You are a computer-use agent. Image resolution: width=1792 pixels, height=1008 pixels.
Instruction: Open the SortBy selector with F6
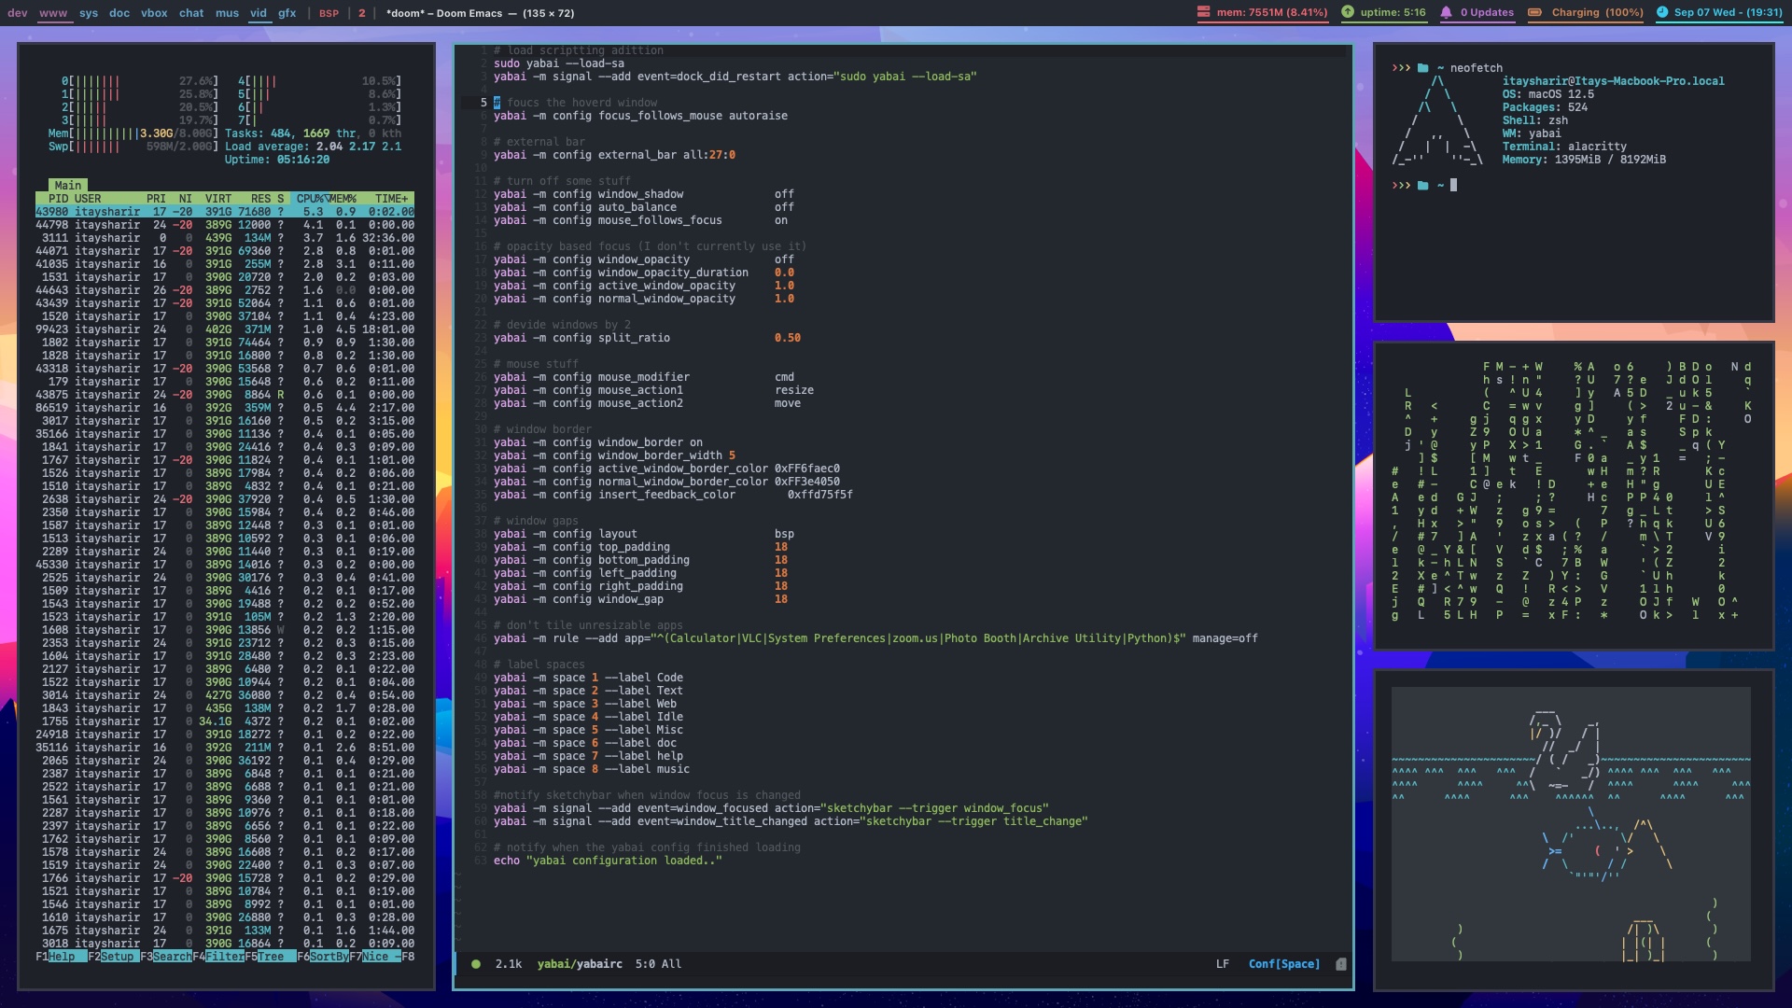click(322, 957)
